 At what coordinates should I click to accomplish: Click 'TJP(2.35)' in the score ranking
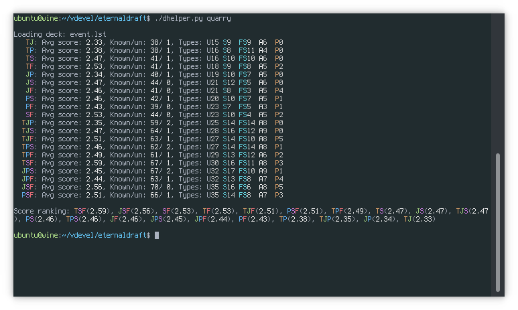click(338, 219)
